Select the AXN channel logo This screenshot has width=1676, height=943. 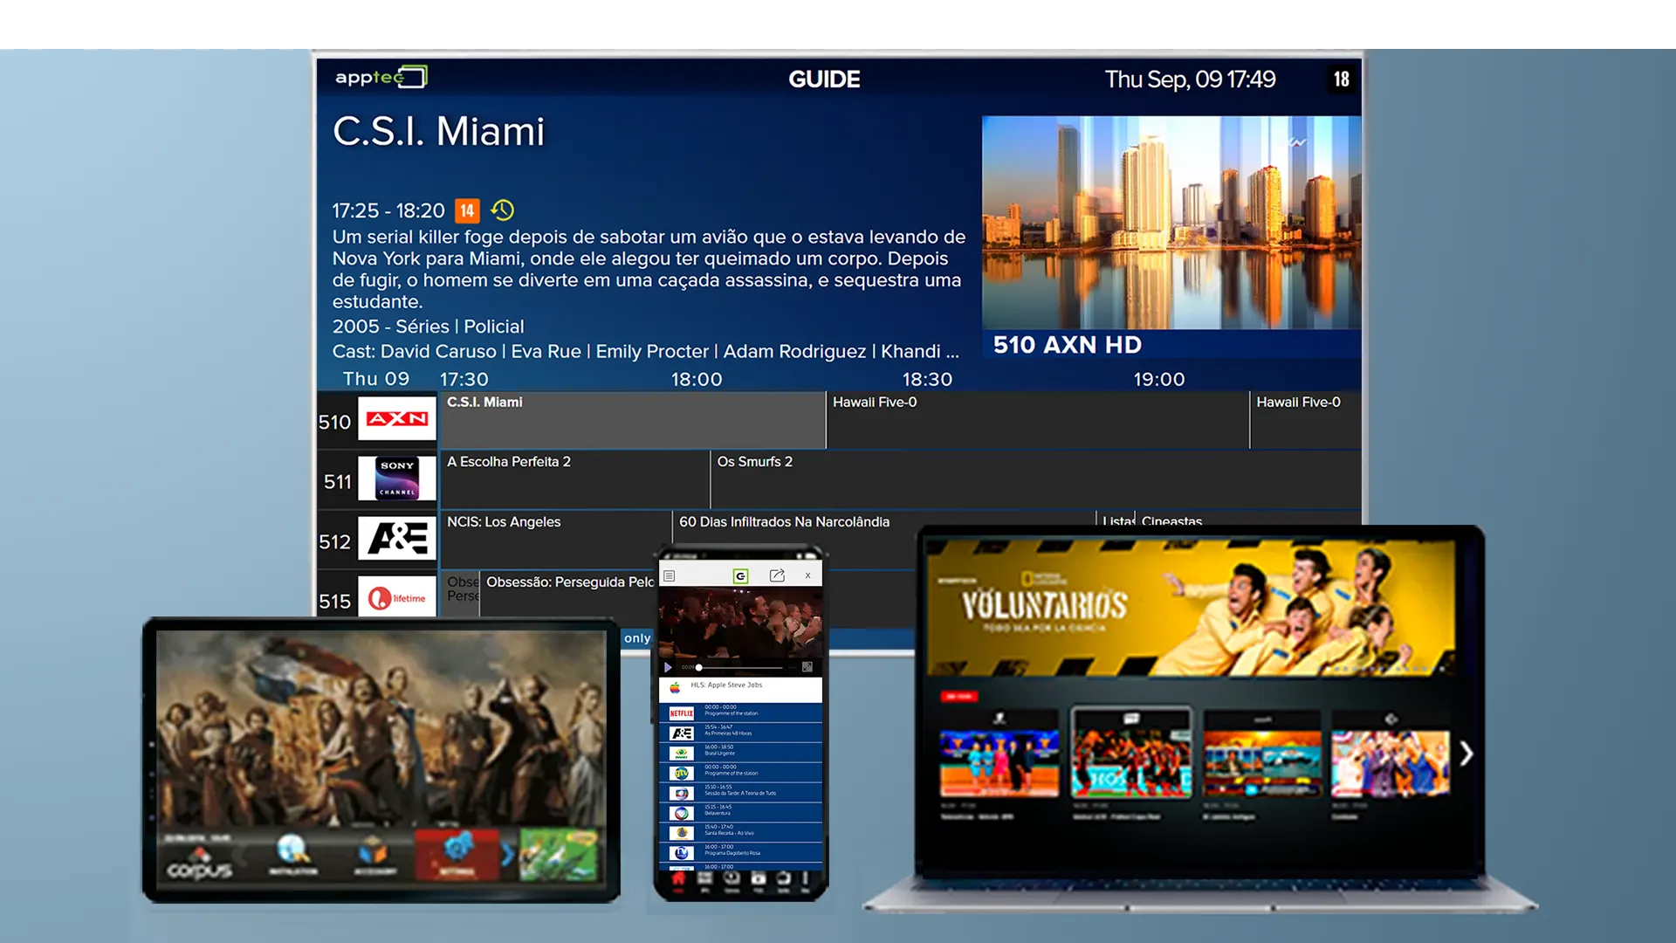(x=397, y=419)
